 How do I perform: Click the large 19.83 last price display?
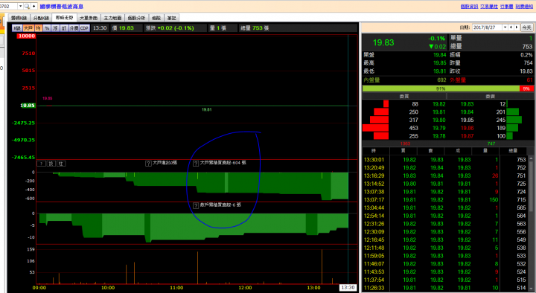tap(383, 42)
